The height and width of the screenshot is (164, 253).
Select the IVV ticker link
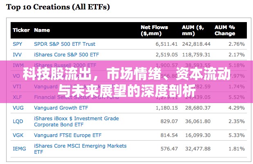coord(17,54)
